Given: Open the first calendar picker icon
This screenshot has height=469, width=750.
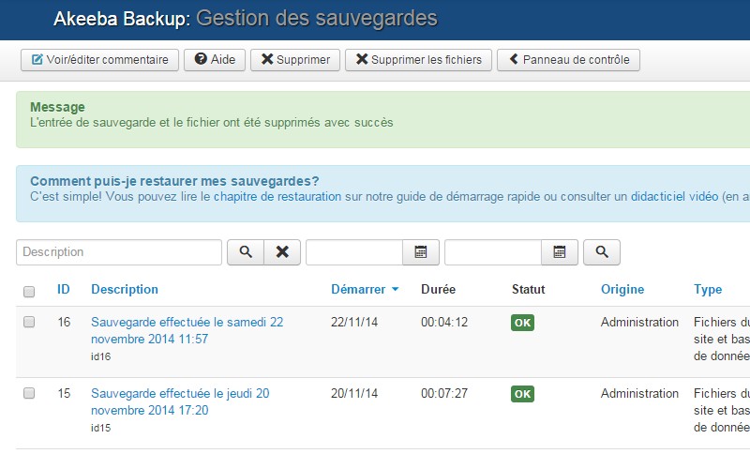Looking at the screenshot, I should point(420,252).
